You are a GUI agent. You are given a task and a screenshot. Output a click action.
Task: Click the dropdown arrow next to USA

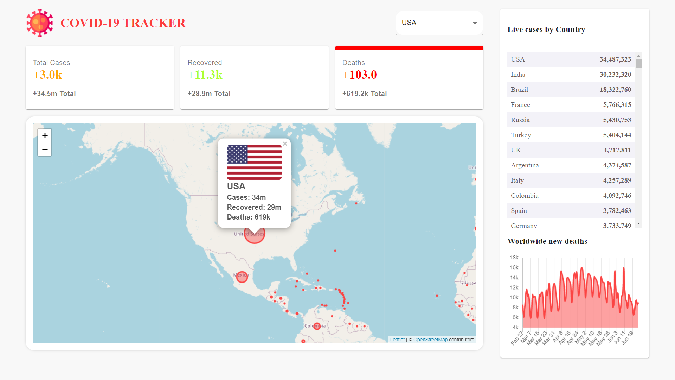[475, 23]
